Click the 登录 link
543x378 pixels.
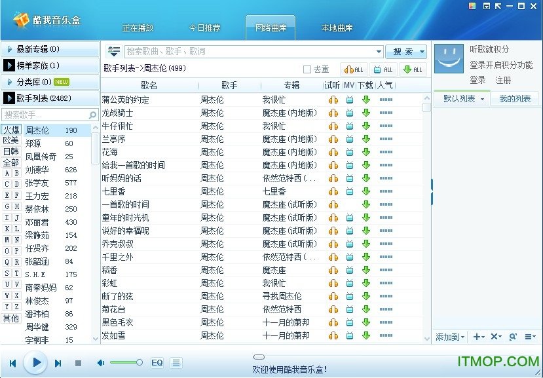click(478, 81)
